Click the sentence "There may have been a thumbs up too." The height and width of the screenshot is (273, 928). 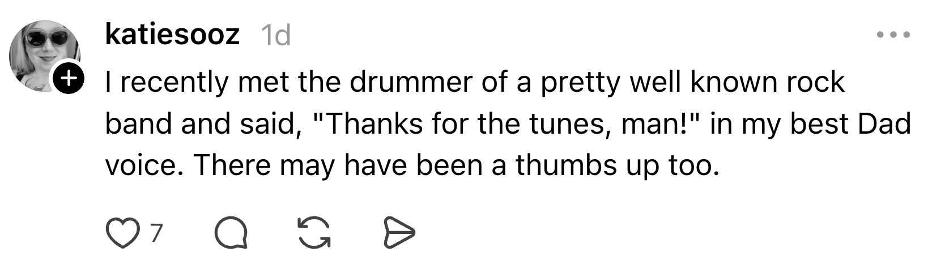[456, 165]
